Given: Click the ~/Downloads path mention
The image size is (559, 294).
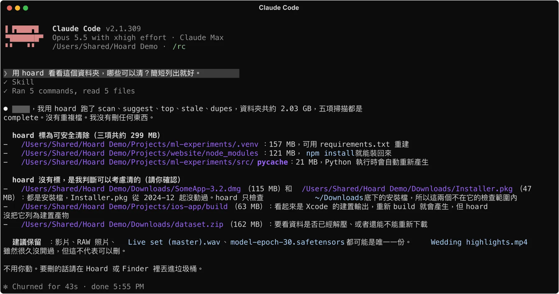Looking at the screenshot, I should [x=339, y=198].
